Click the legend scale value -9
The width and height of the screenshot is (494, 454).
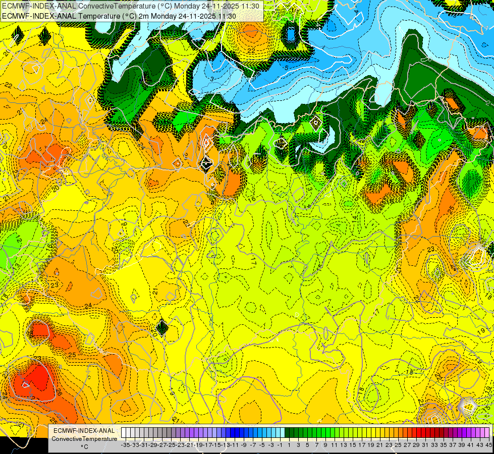coord(244,445)
